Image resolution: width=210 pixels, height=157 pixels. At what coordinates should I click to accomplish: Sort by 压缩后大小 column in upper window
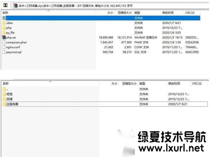click(124, 13)
